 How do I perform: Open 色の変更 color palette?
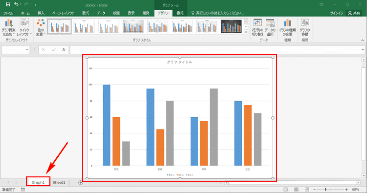41,27
